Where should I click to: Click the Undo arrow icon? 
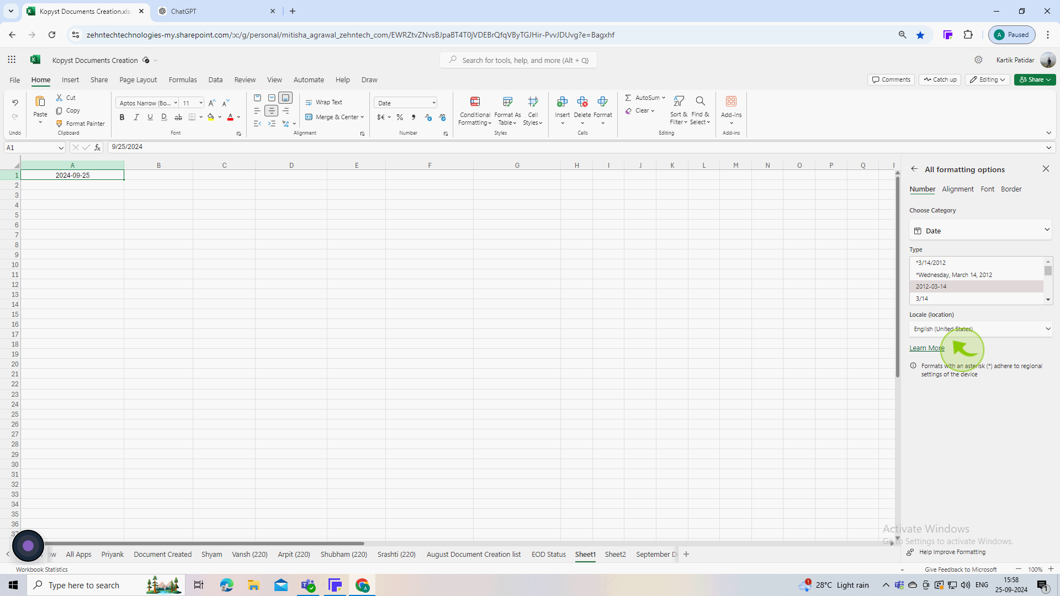15,103
